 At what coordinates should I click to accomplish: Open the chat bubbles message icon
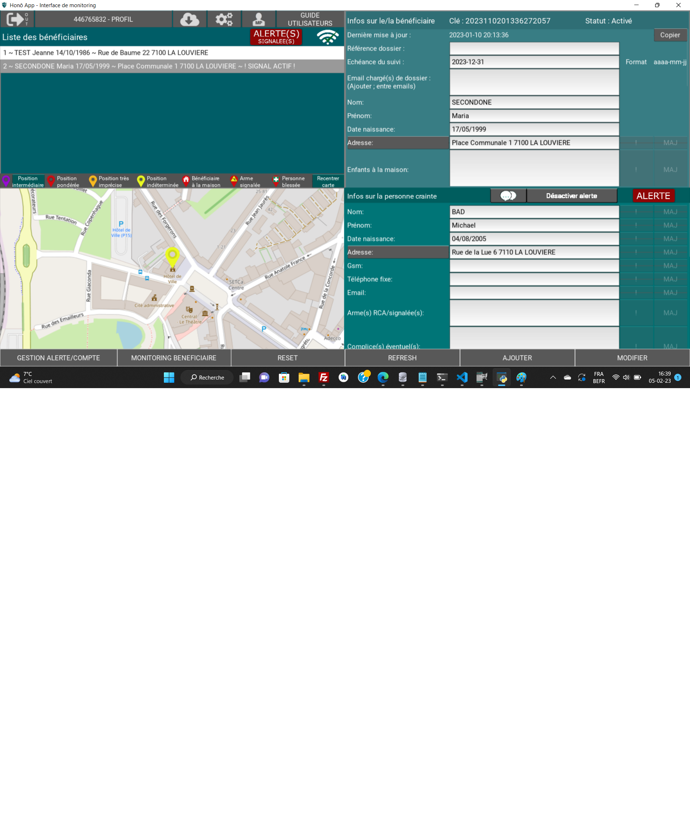click(x=508, y=195)
